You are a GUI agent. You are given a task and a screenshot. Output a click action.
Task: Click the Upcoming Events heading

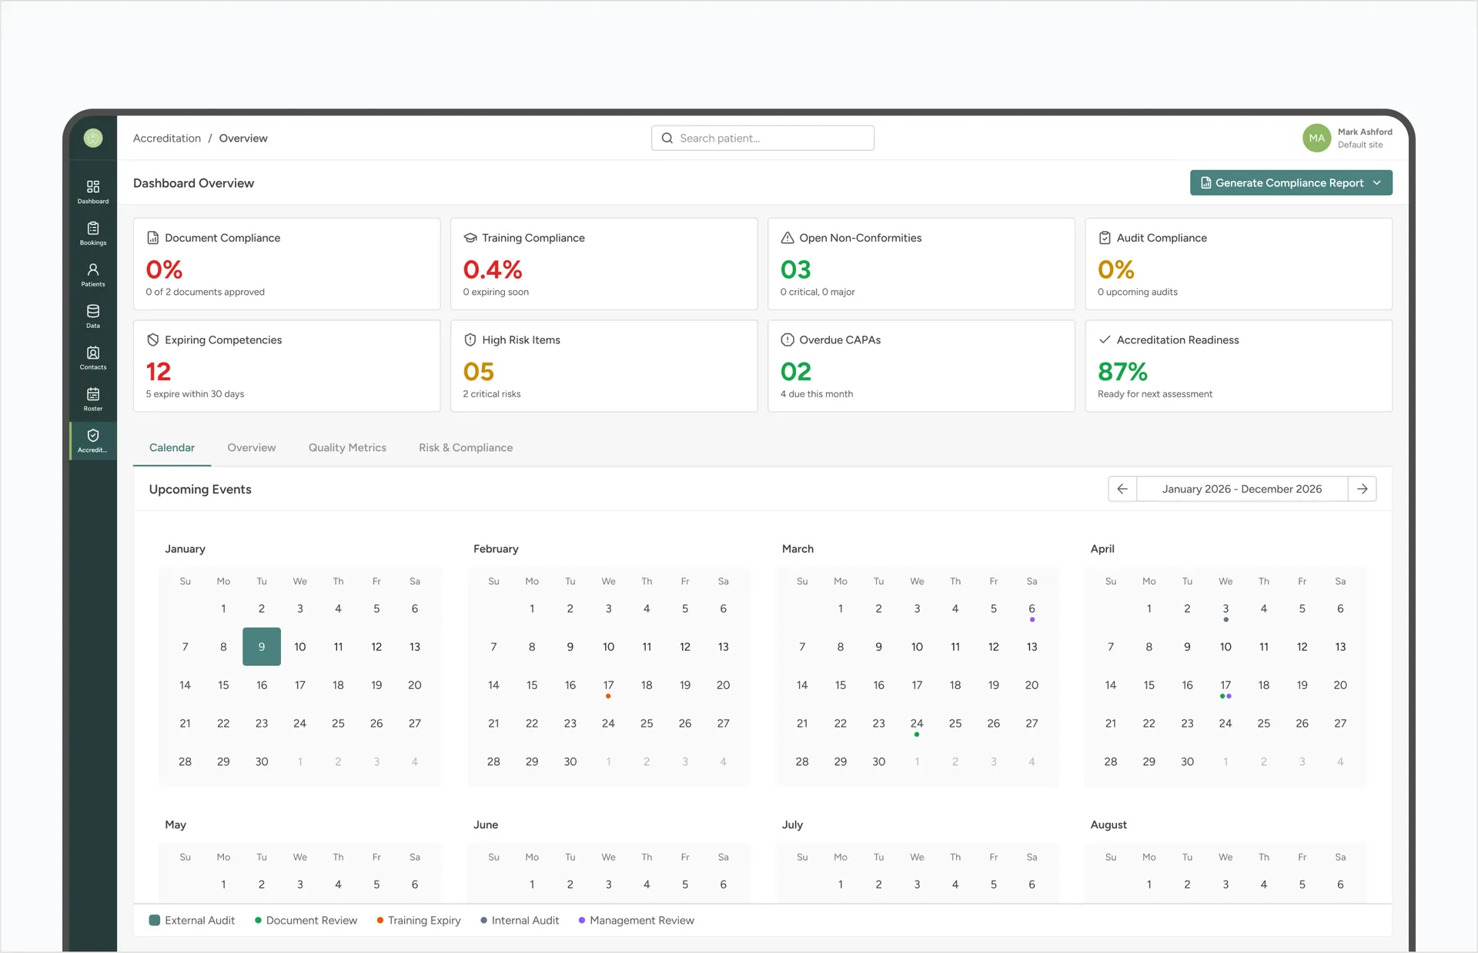coord(200,489)
